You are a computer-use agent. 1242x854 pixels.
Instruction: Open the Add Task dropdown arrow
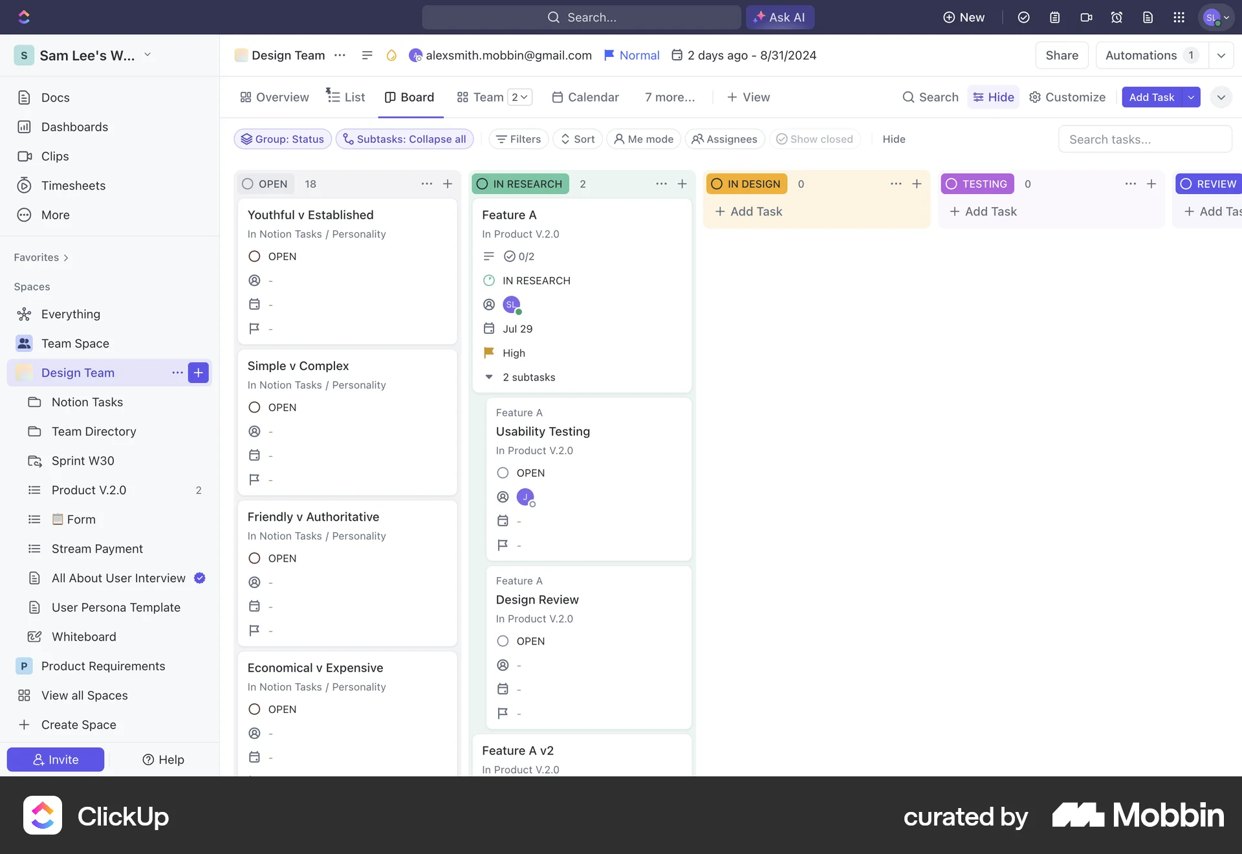(x=1192, y=97)
